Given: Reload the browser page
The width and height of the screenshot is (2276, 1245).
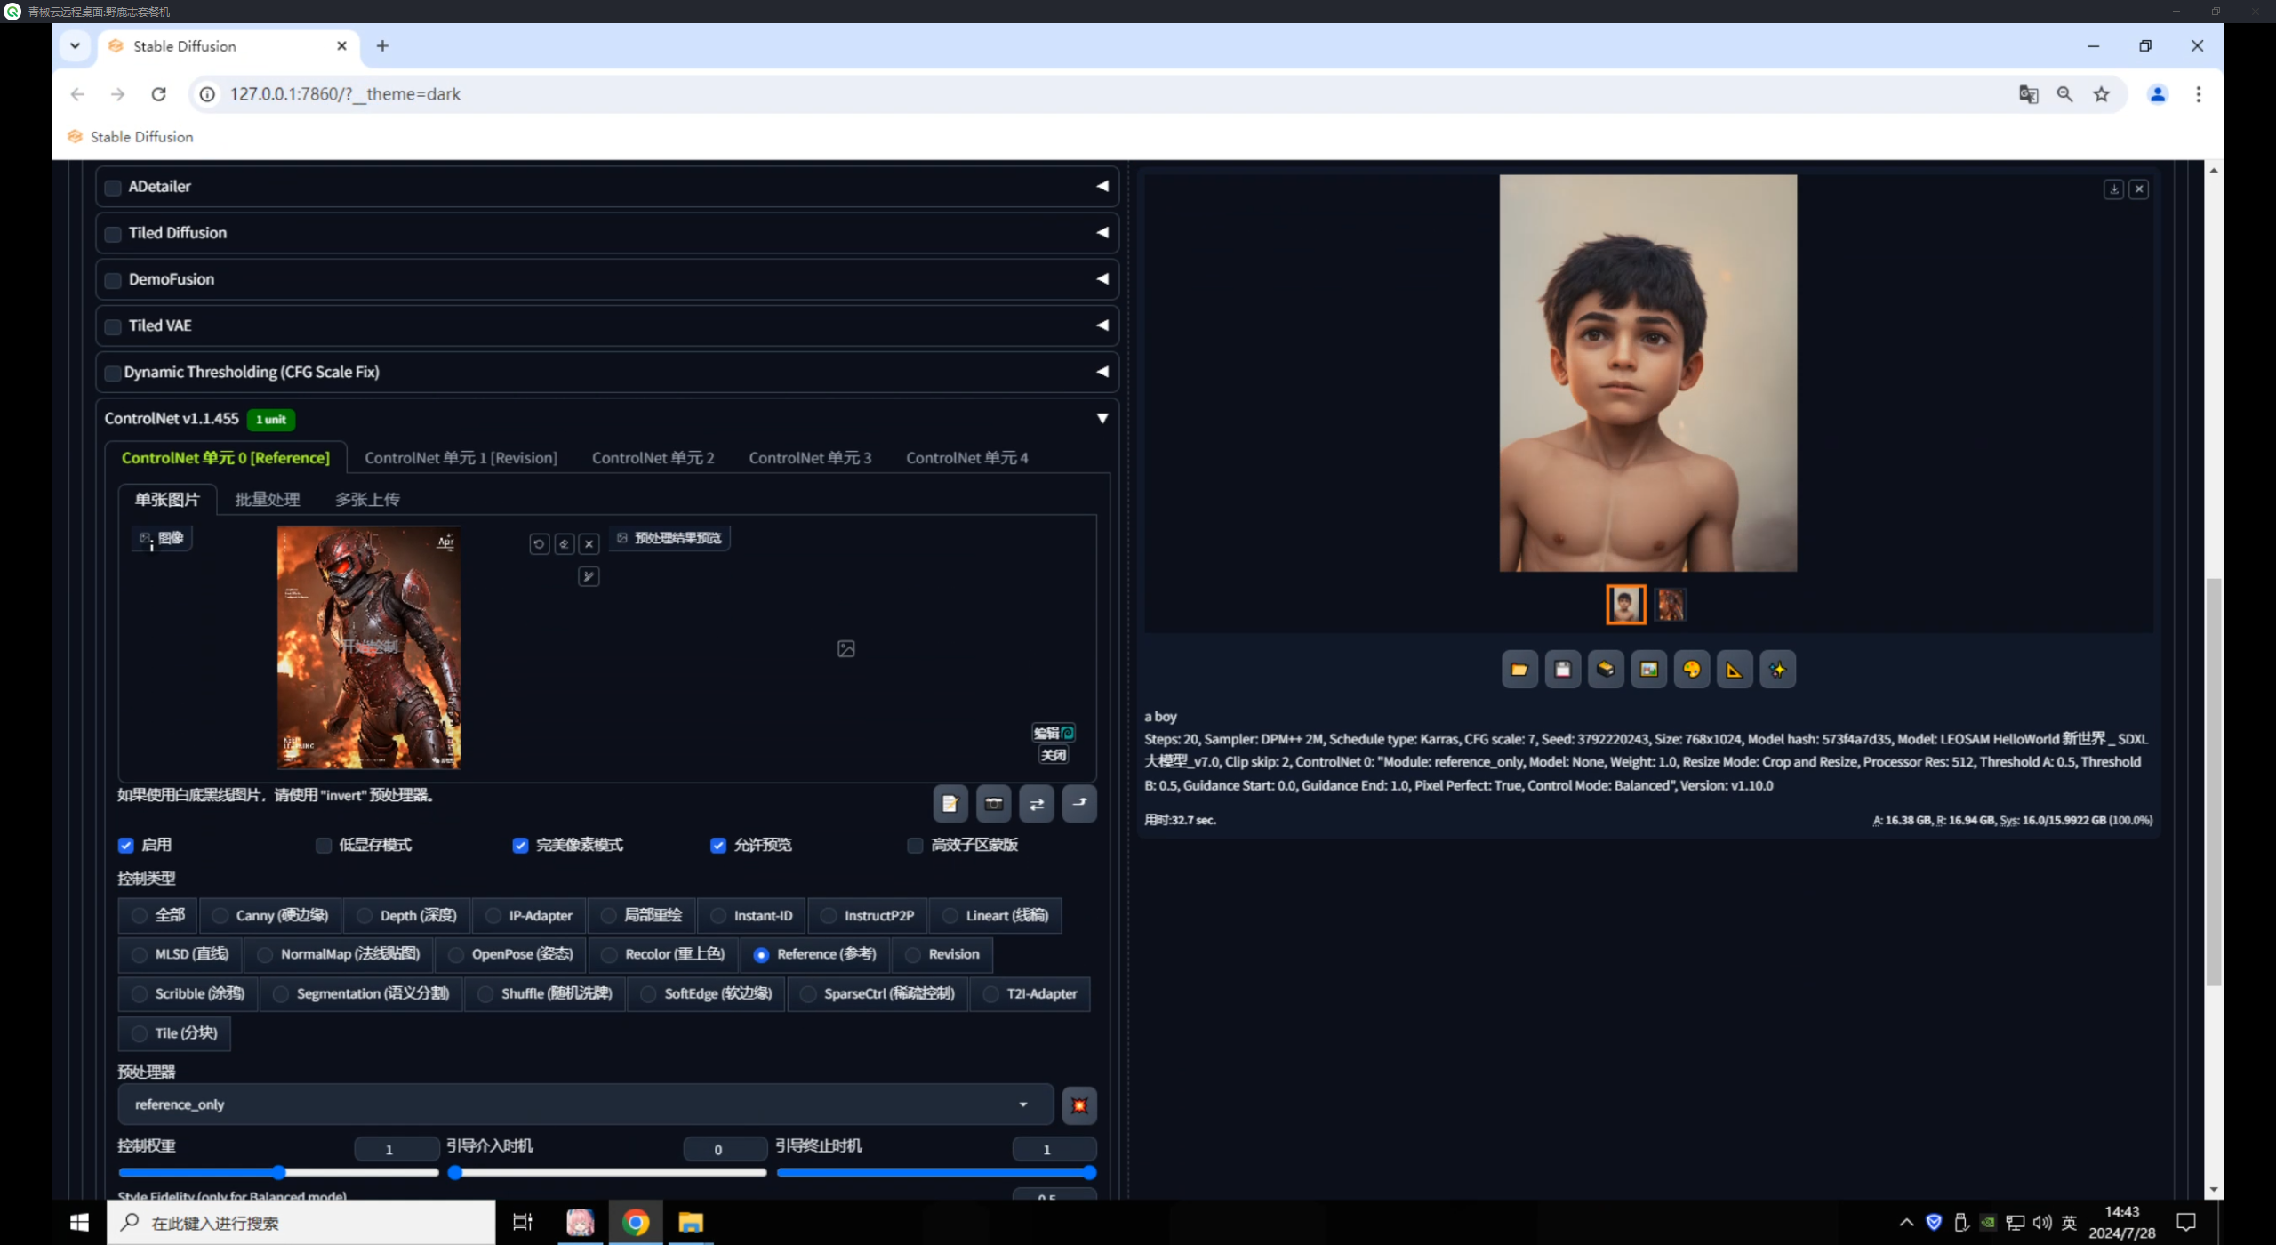Looking at the screenshot, I should [x=158, y=94].
